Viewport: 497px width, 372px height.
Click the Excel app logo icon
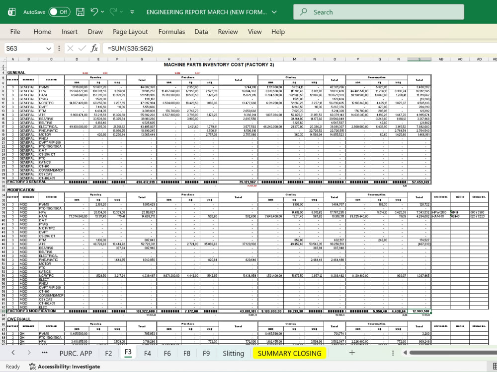12,12
